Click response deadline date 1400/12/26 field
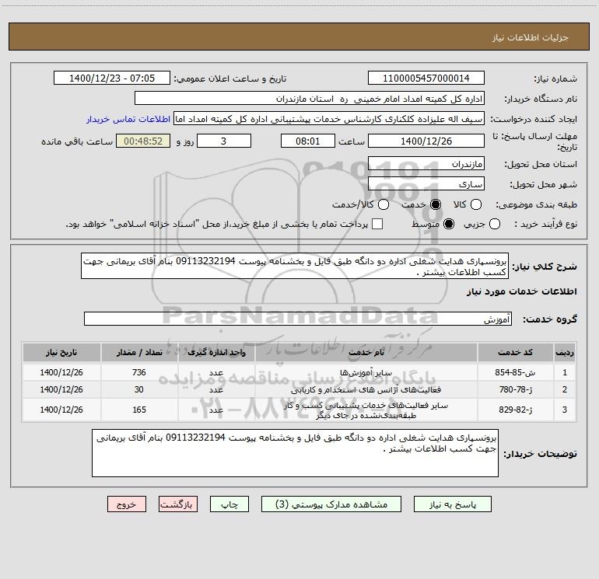 tap(426, 141)
